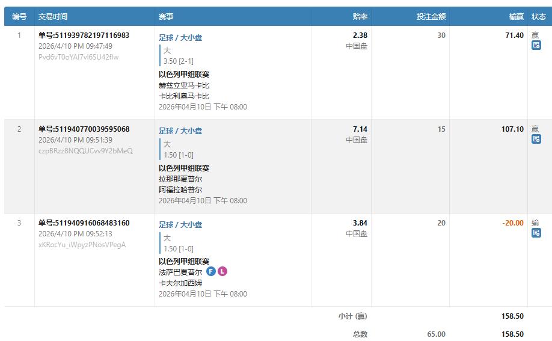
Task: Select order number 511940770039595068
Action: (x=84, y=129)
